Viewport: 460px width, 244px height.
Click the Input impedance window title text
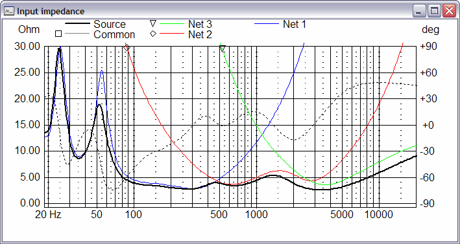(x=51, y=12)
